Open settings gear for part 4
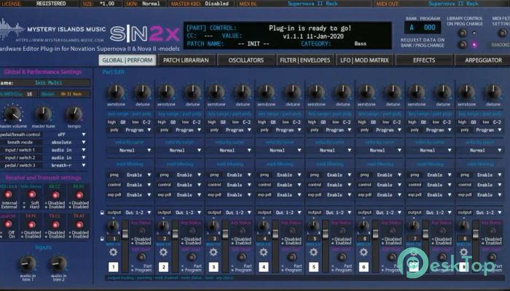The width and height of the screenshot is (510, 291). pos(264,252)
